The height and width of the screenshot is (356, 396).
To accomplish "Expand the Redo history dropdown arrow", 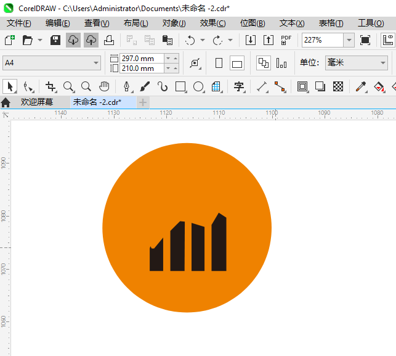I will (x=230, y=40).
